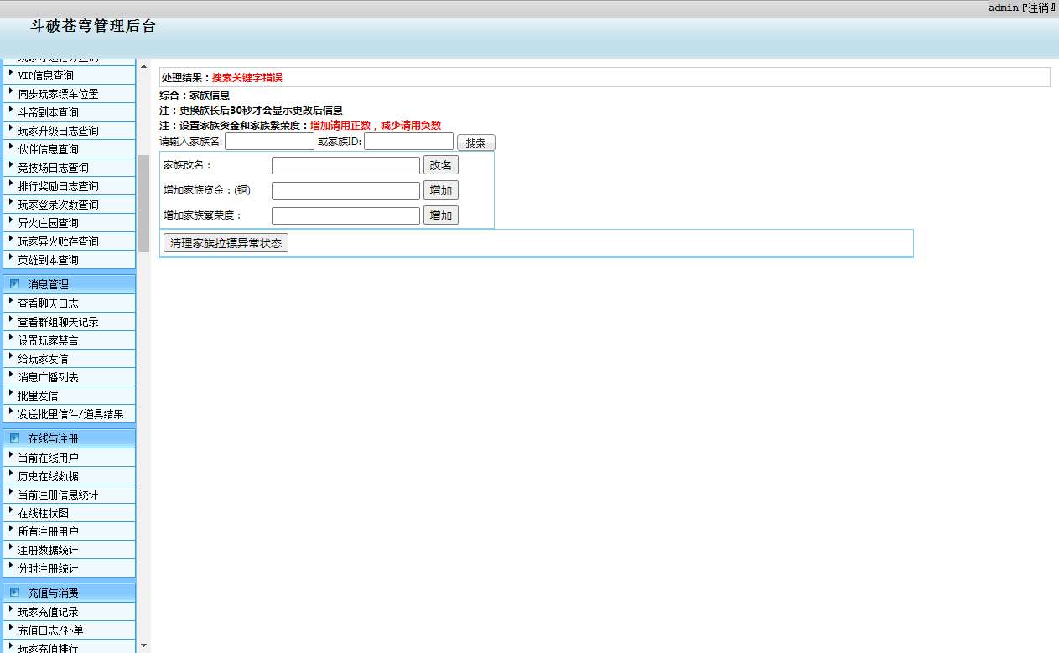Open 玩家充值记录 in the sidebar
The height and width of the screenshot is (653, 1059).
pos(49,612)
